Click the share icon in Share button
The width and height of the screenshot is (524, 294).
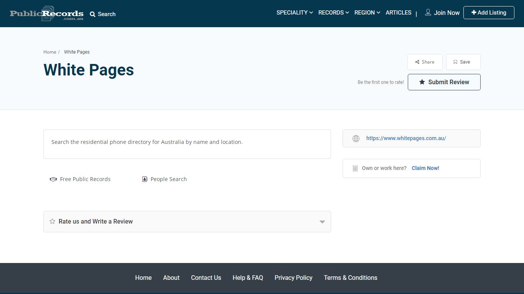tap(417, 62)
